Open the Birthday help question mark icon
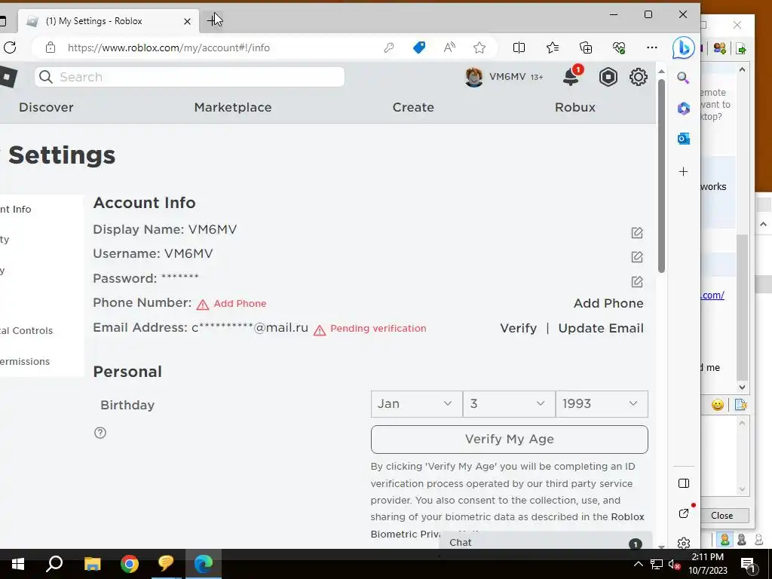 (x=100, y=432)
